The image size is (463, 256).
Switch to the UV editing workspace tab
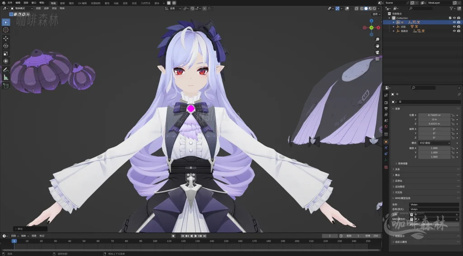point(82,3)
